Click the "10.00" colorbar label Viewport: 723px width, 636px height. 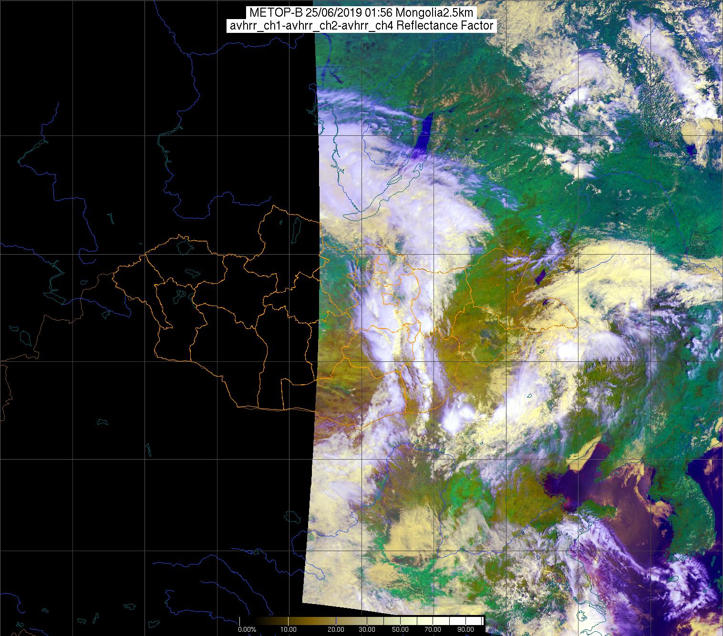click(289, 630)
